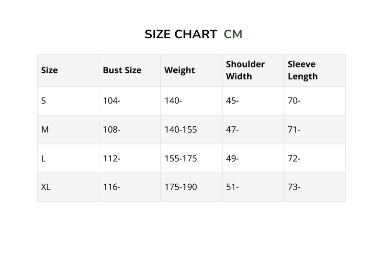Click the S size row label

tap(44, 101)
